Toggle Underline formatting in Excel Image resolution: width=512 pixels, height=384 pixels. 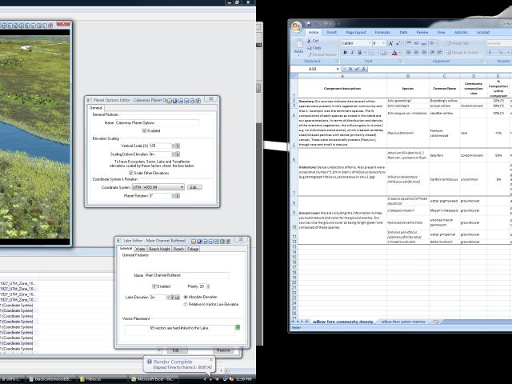click(359, 52)
